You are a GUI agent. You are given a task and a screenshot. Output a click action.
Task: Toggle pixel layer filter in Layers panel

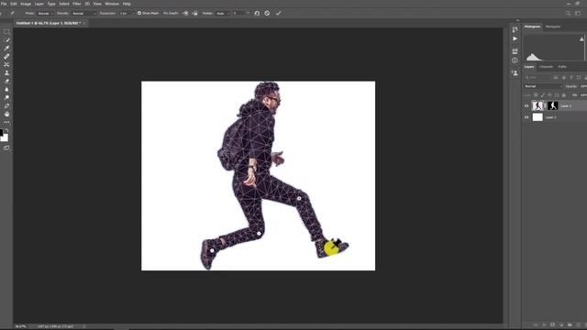pyautogui.click(x=556, y=77)
